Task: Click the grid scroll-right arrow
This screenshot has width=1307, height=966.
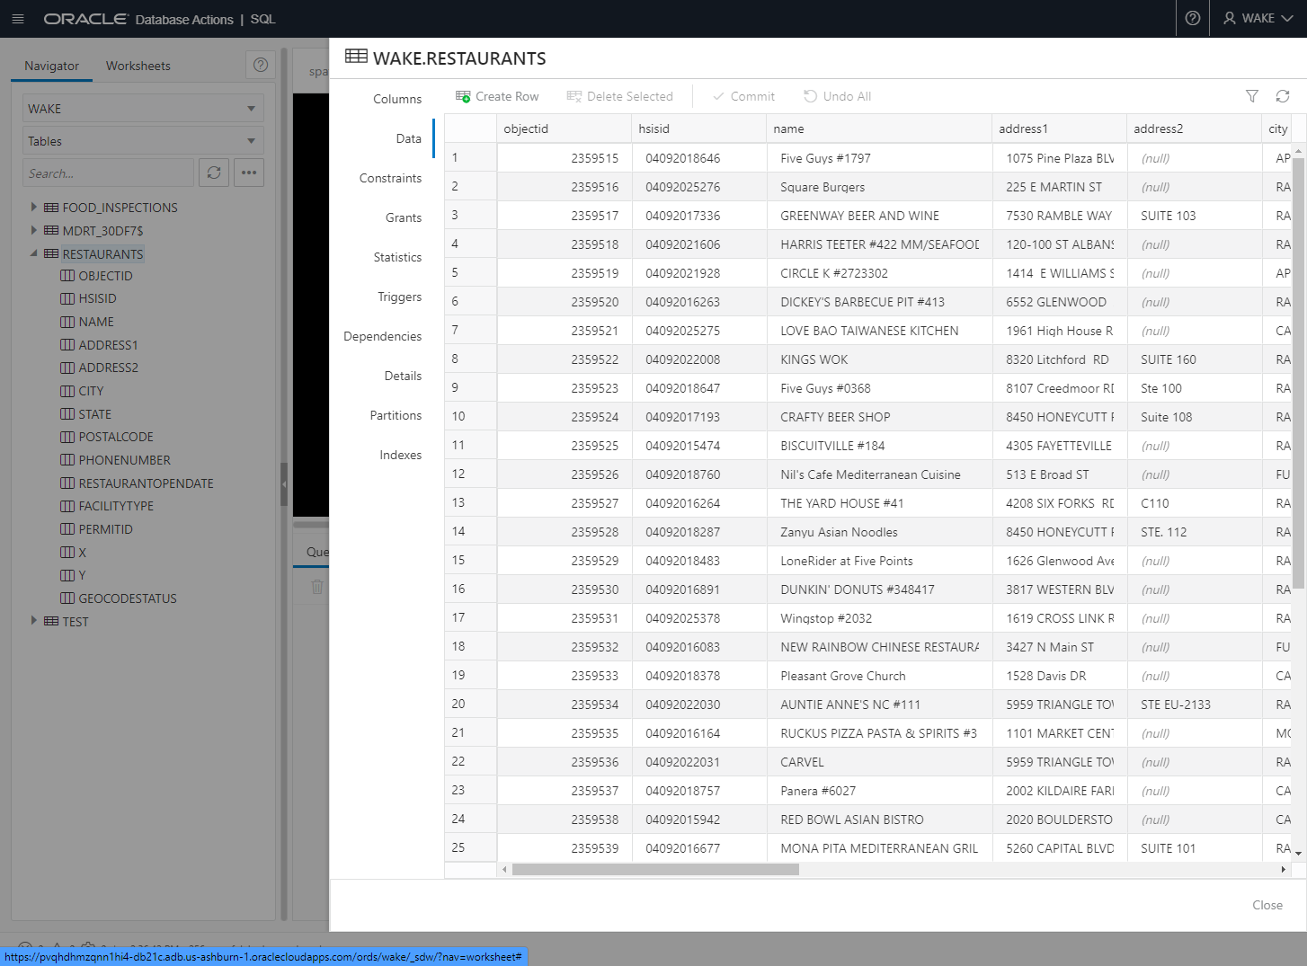Action: [x=1283, y=869]
